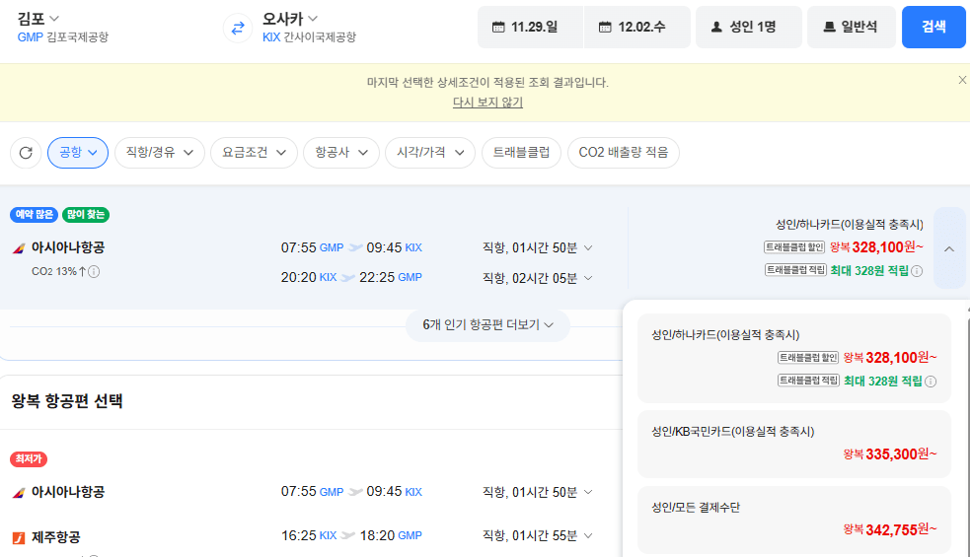Open the 시각/가격 filter dropdown

[x=430, y=153]
